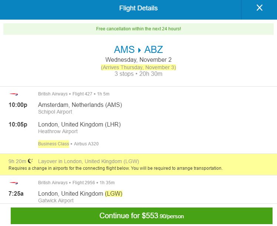Click the '3 stops • 20h 30m' summary
Image resolution: width=277 pixels, height=226 pixels.
138,74
